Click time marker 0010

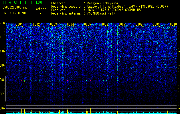pyautogui.click(x=173, y=25)
